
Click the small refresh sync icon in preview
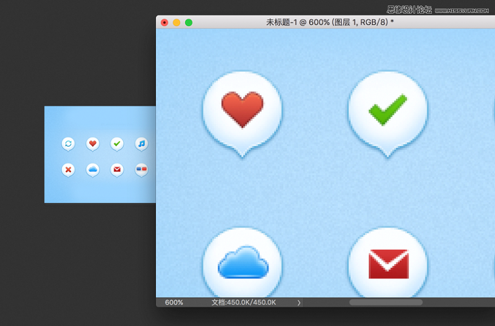tap(68, 144)
